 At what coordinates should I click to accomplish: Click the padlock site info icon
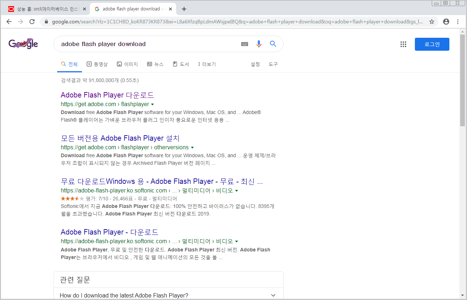click(46, 22)
